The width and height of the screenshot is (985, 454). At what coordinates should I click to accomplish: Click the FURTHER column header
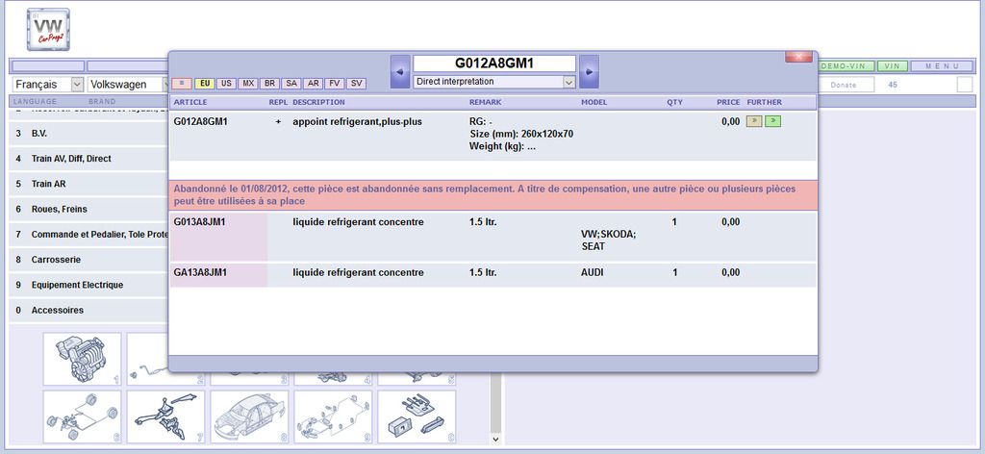(x=765, y=102)
